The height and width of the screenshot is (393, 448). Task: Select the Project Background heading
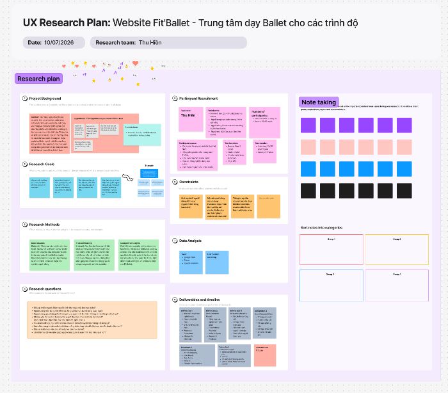pyautogui.click(x=45, y=99)
